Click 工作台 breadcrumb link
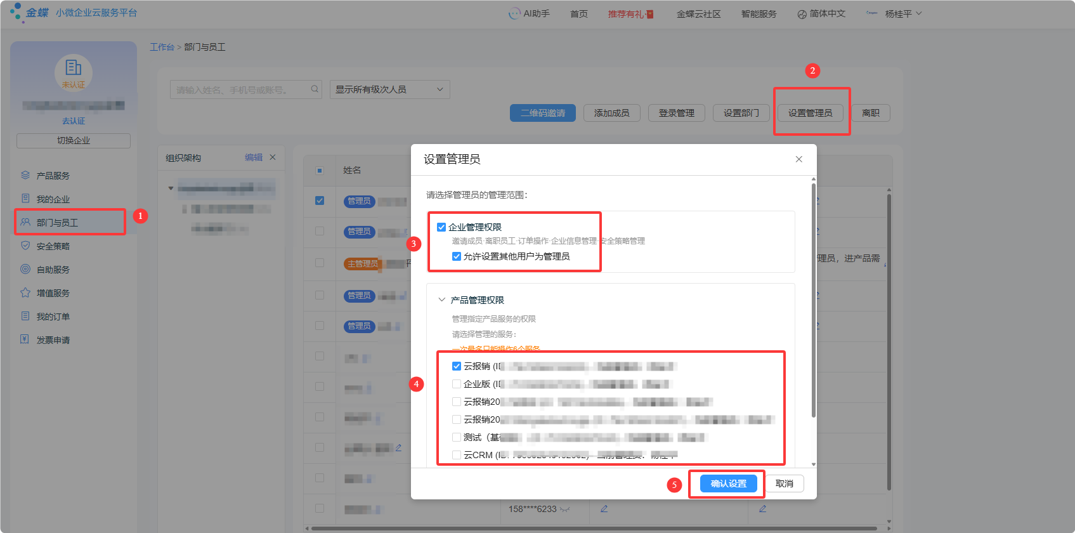Image resolution: width=1075 pixels, height=533 pixels. (x=162, y=47)
